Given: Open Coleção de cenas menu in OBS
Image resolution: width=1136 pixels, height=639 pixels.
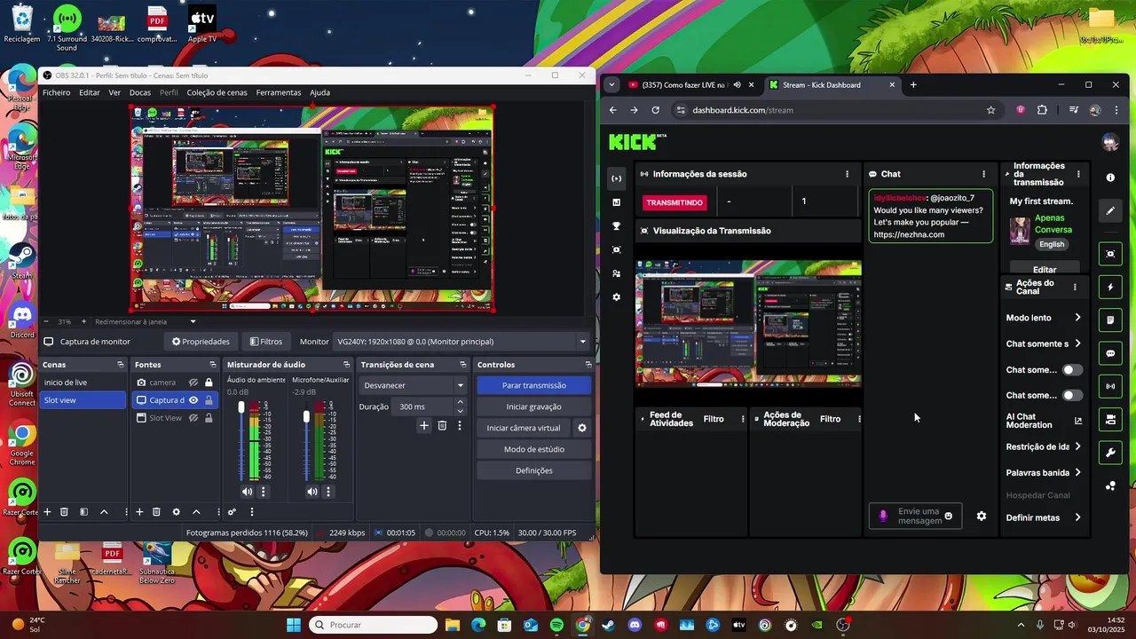Looking at the screenshot, I should click(217, 92).
